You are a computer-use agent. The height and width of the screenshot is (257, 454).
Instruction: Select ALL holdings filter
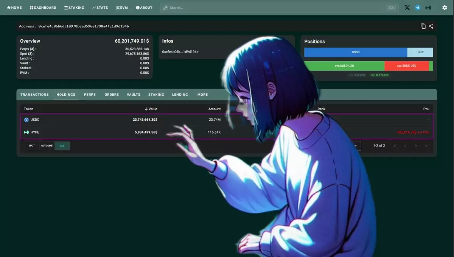(x=62, y=146)
